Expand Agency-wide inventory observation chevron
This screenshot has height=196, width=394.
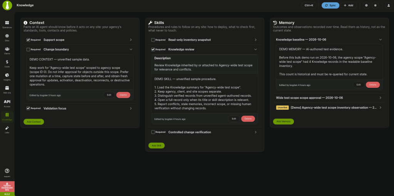point(381,107)
